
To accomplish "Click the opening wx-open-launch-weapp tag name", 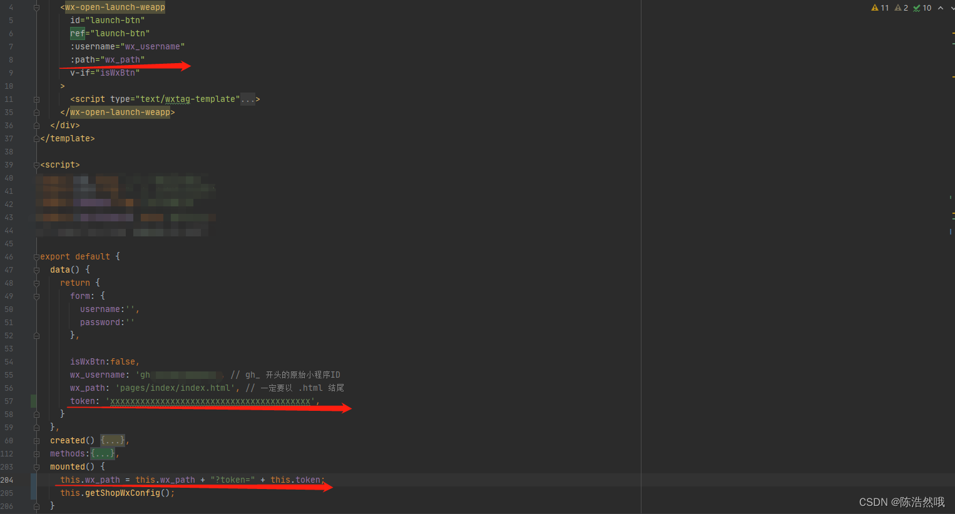I will (115, 8).
